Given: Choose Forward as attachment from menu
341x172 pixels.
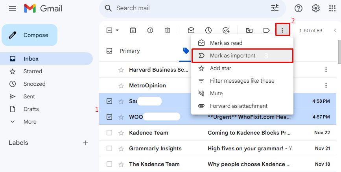Looking at the screenshot, I should [x=238, y=106].
